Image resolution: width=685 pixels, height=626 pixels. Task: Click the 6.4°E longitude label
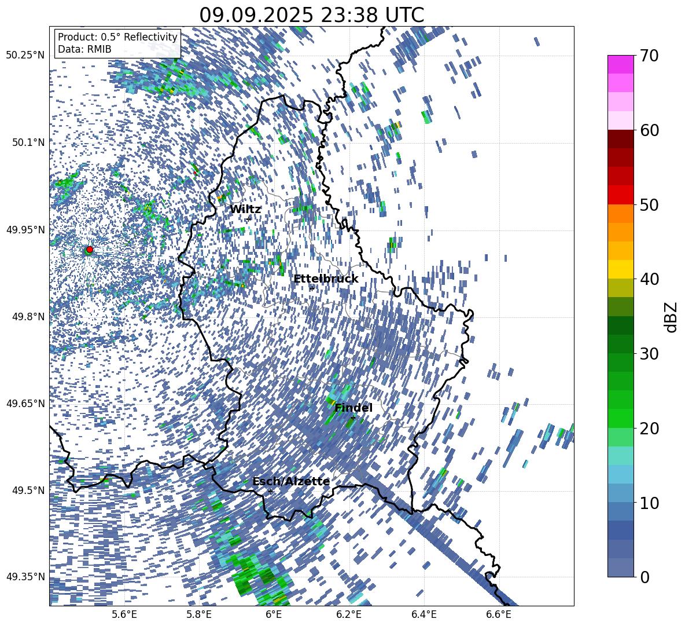(x=424, y=614)
